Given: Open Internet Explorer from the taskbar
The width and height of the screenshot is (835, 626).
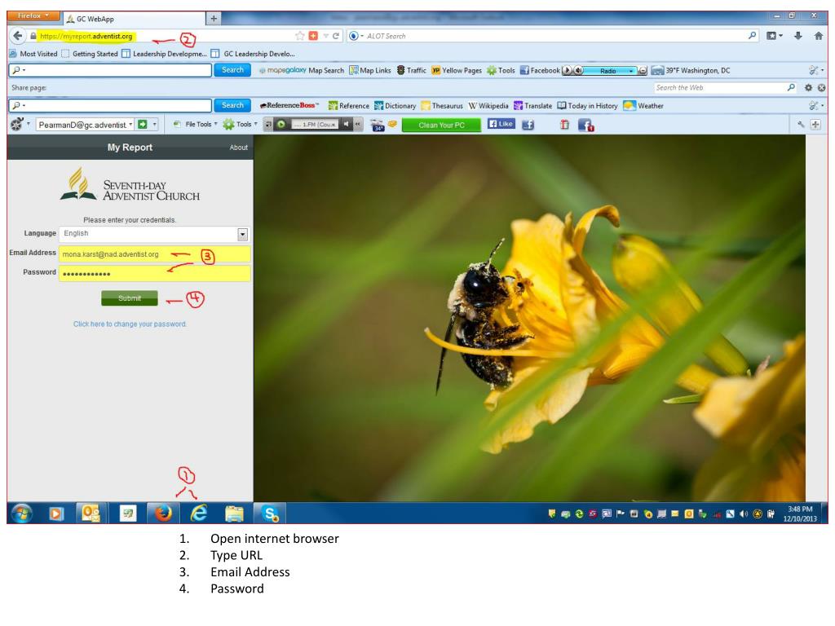Looking at the screenshot, I should tap(199, 514).
